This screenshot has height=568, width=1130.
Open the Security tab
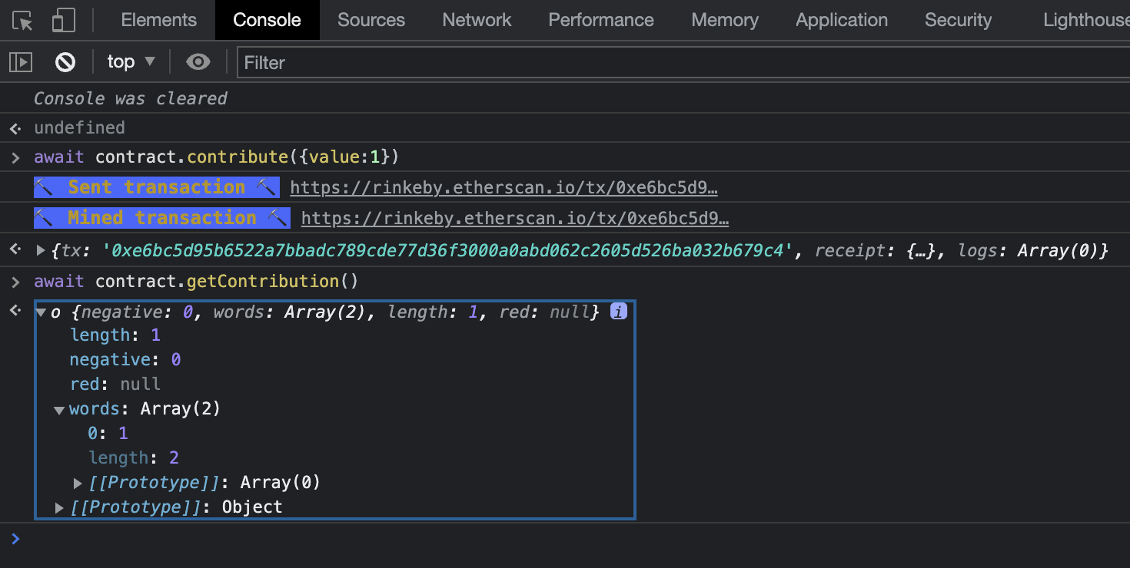[958, 20]
